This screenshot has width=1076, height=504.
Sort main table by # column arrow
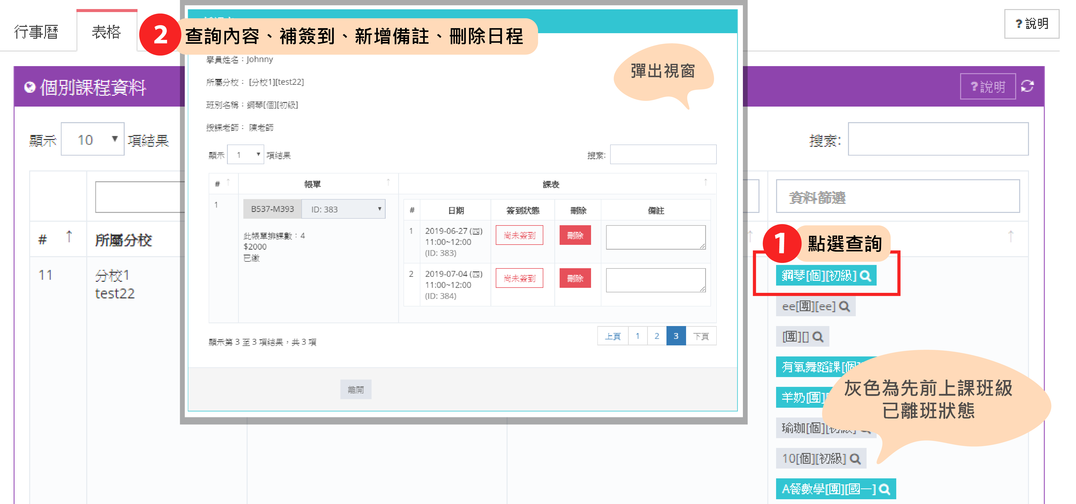pyautogui.click(x=69, y=237)
